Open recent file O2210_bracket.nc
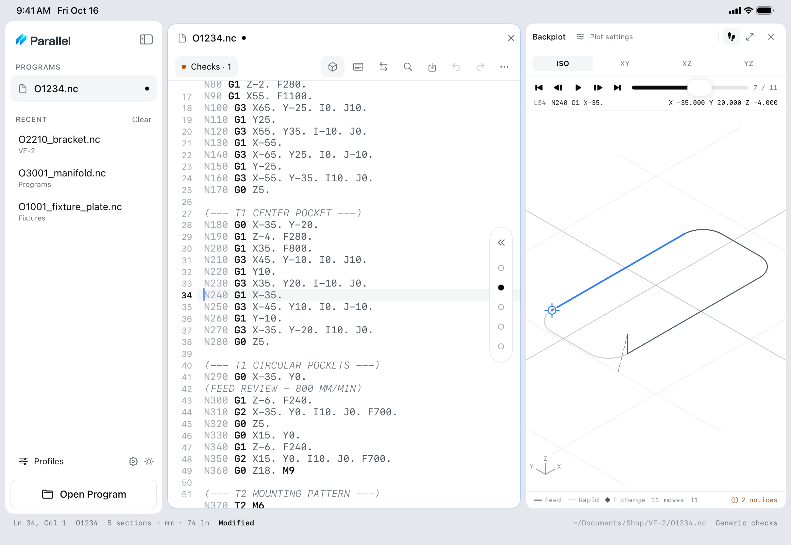Image resolution: width=791 pixels, height=545 pixels. click(84, 144)
